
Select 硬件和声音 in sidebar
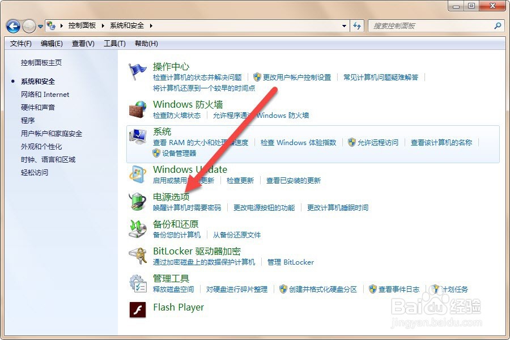(38, 107)
